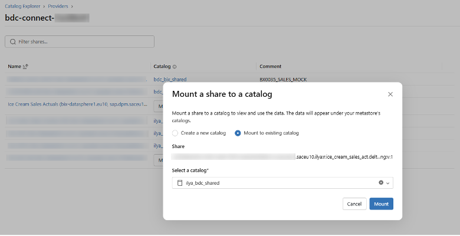Click the ilya_bdc_shared combo box text
Screen dimensions: 460x236
pos(203,183)
